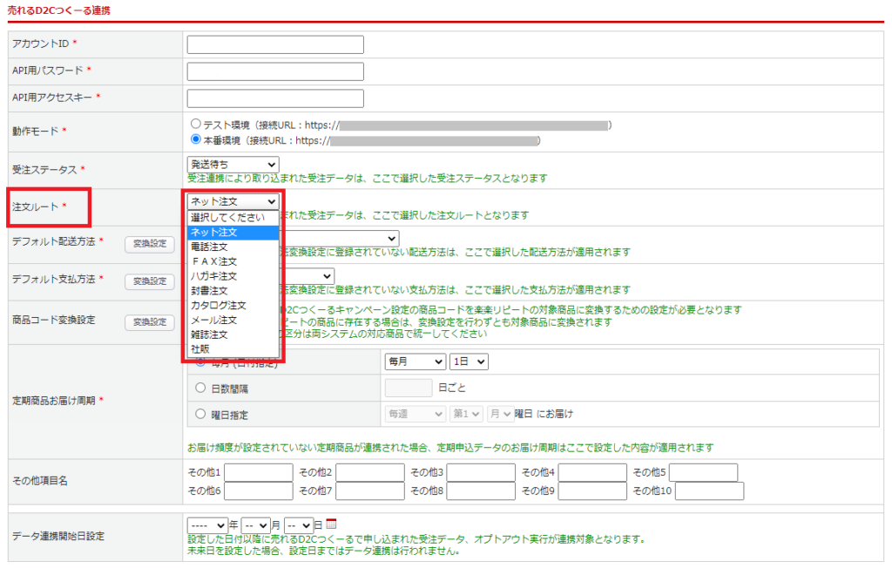Click the その他1 input field
The height and width of the screenshot is (568, 892).
(x=260, y=471)
